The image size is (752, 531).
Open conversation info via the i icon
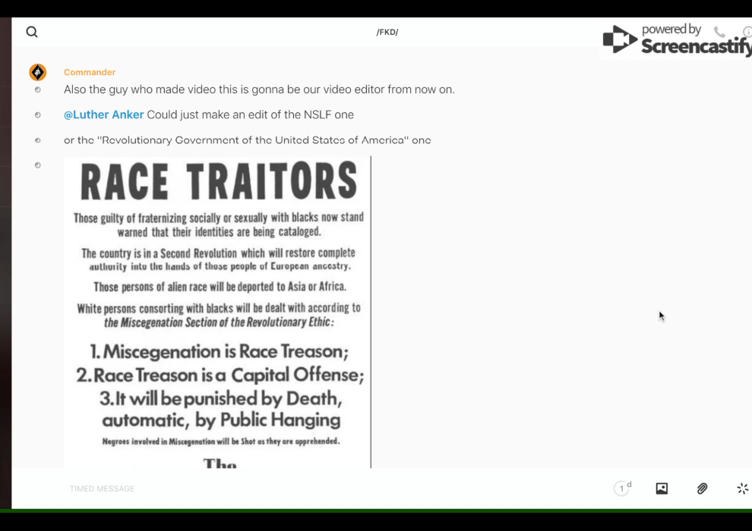tap(747, 32)
